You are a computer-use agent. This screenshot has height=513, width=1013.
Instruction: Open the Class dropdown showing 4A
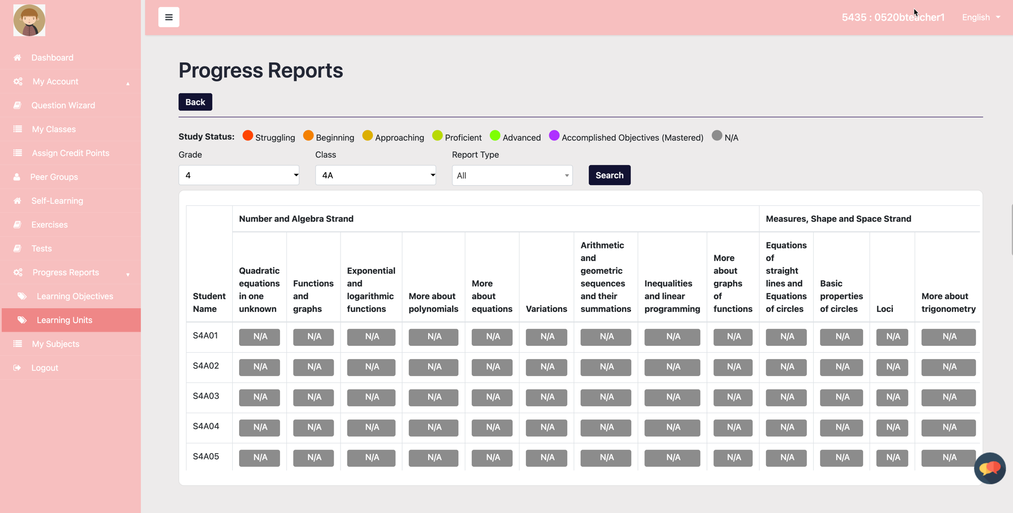pos(376,175)
